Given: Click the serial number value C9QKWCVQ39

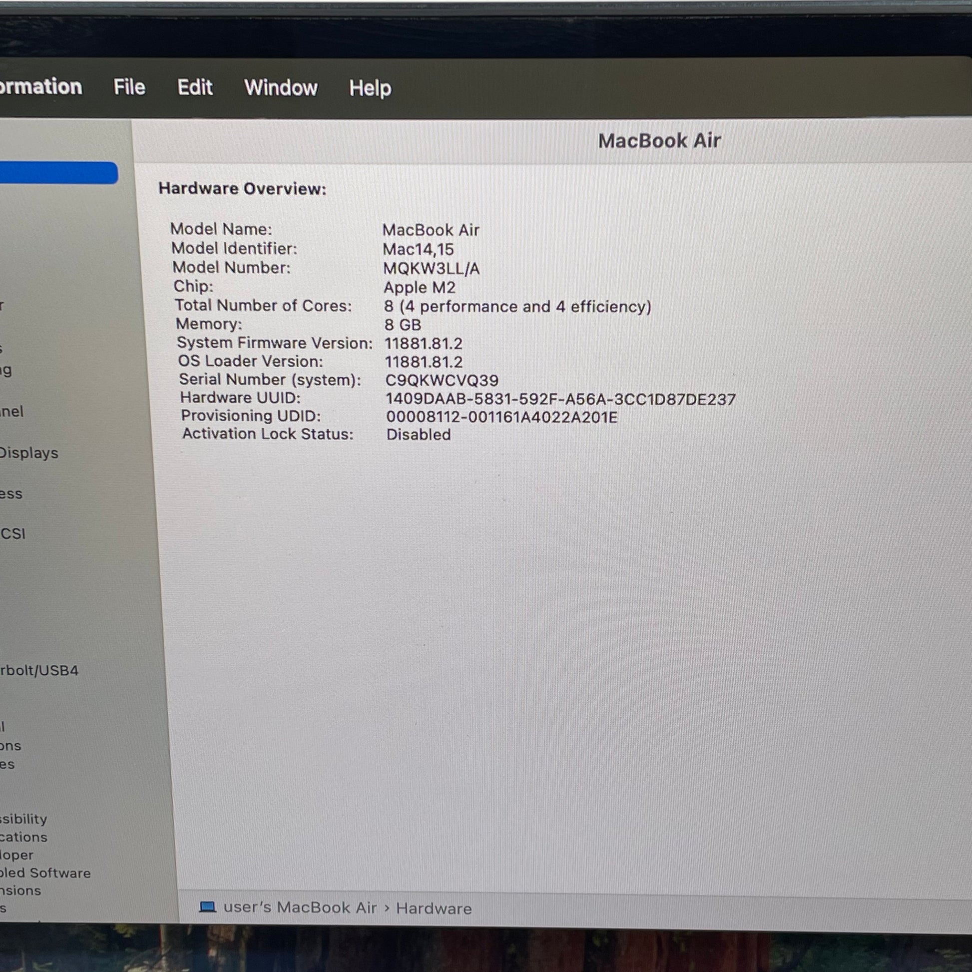Looking at the screenshot, I should pos(442,380).
